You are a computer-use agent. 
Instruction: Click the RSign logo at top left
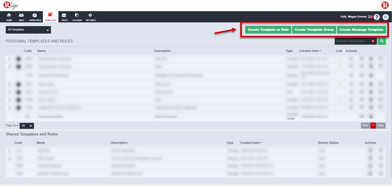pyautogui.click(x=11, y=5)
